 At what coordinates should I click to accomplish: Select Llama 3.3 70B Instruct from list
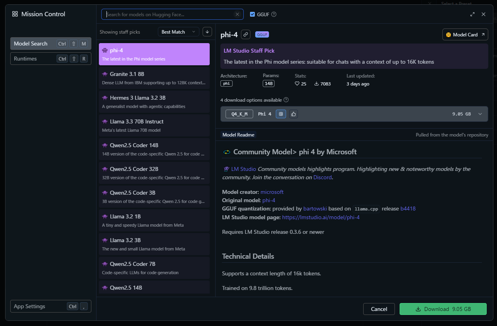pyautogui.click(x=154, y=125)
